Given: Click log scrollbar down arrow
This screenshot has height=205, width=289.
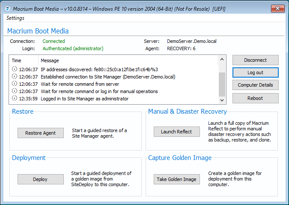Looking at the screenshot, I should [222, 100].
